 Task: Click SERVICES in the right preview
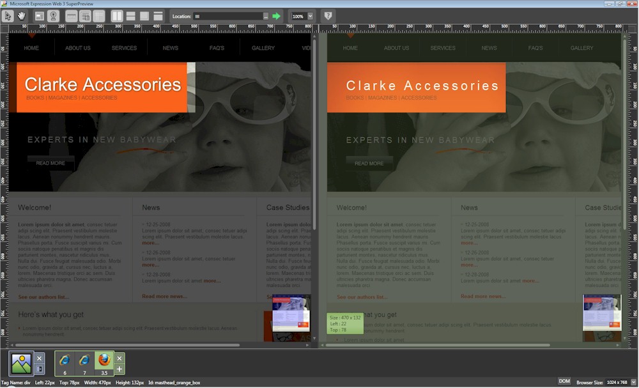[x=443, y=48]
